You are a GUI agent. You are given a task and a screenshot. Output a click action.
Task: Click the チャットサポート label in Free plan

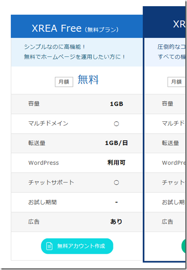pos(51,182)
